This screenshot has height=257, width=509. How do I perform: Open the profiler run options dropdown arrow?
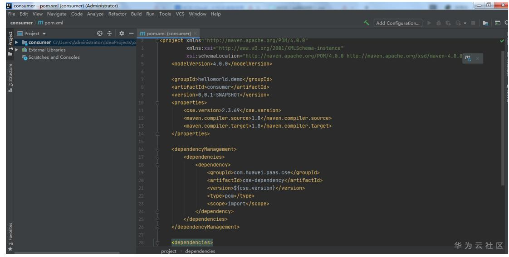click(465, 23)
